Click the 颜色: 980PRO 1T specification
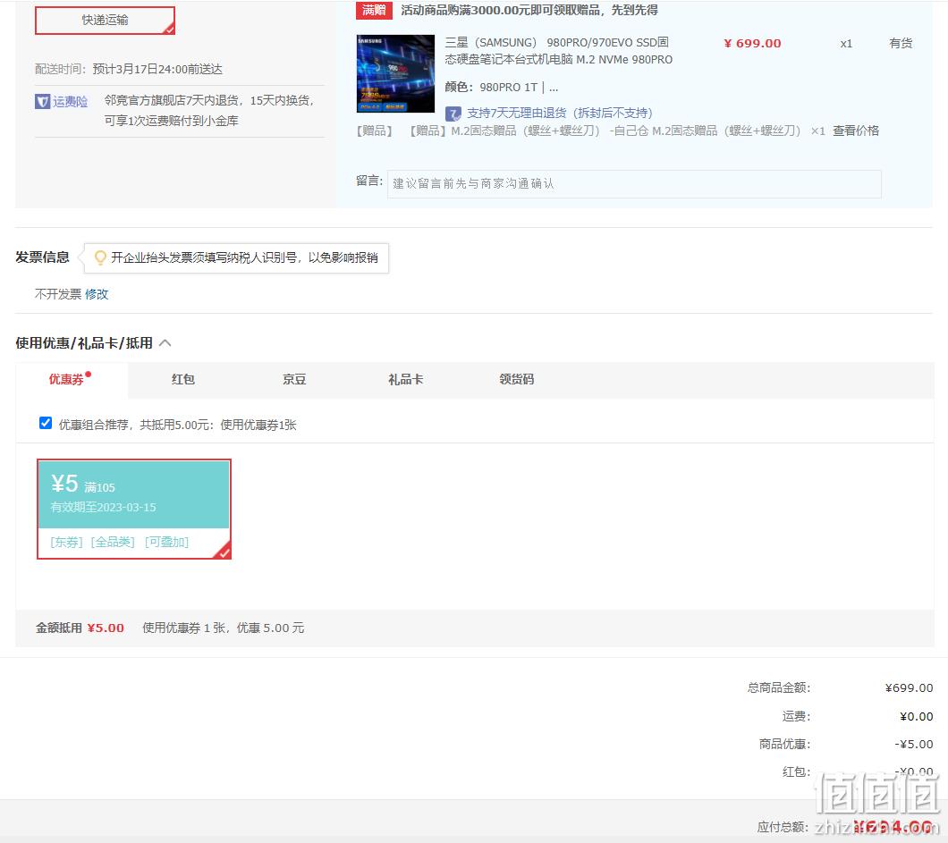Screen dimensions: 948x843 [501, 87]
